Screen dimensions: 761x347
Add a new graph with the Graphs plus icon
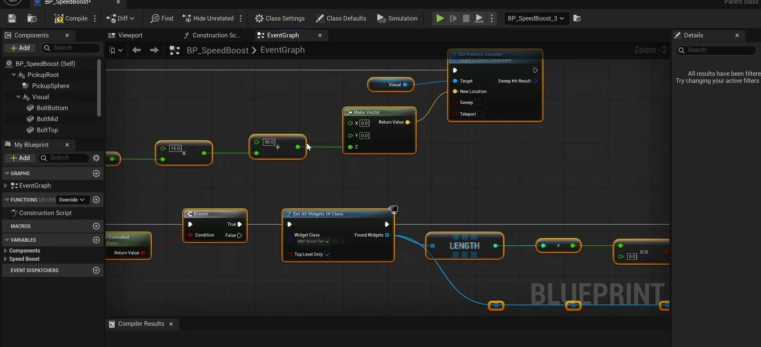click(96, 174)
